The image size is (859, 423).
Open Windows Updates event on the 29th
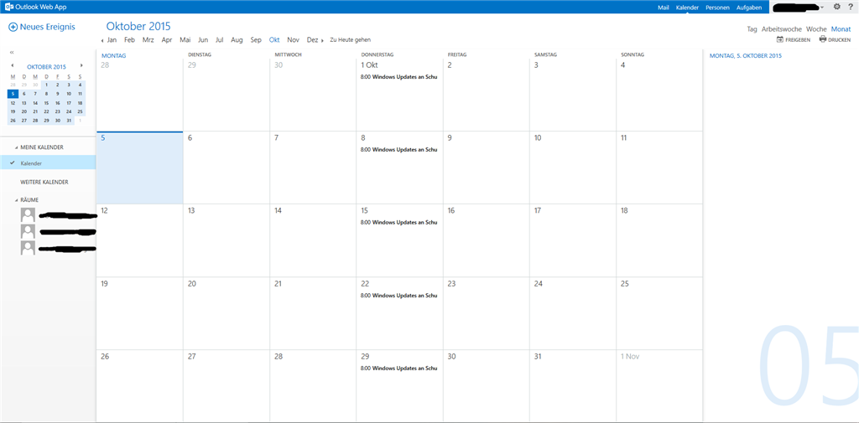tap(399, 369)
